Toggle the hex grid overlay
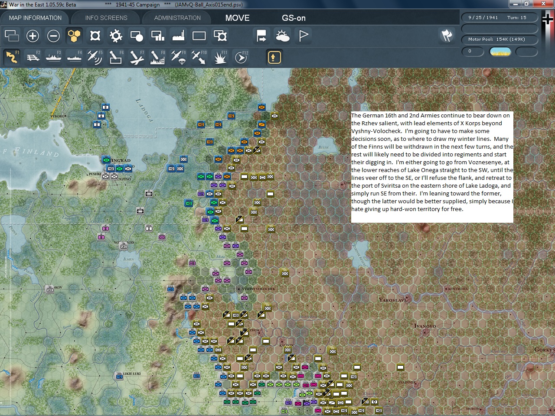 point(74,36)
